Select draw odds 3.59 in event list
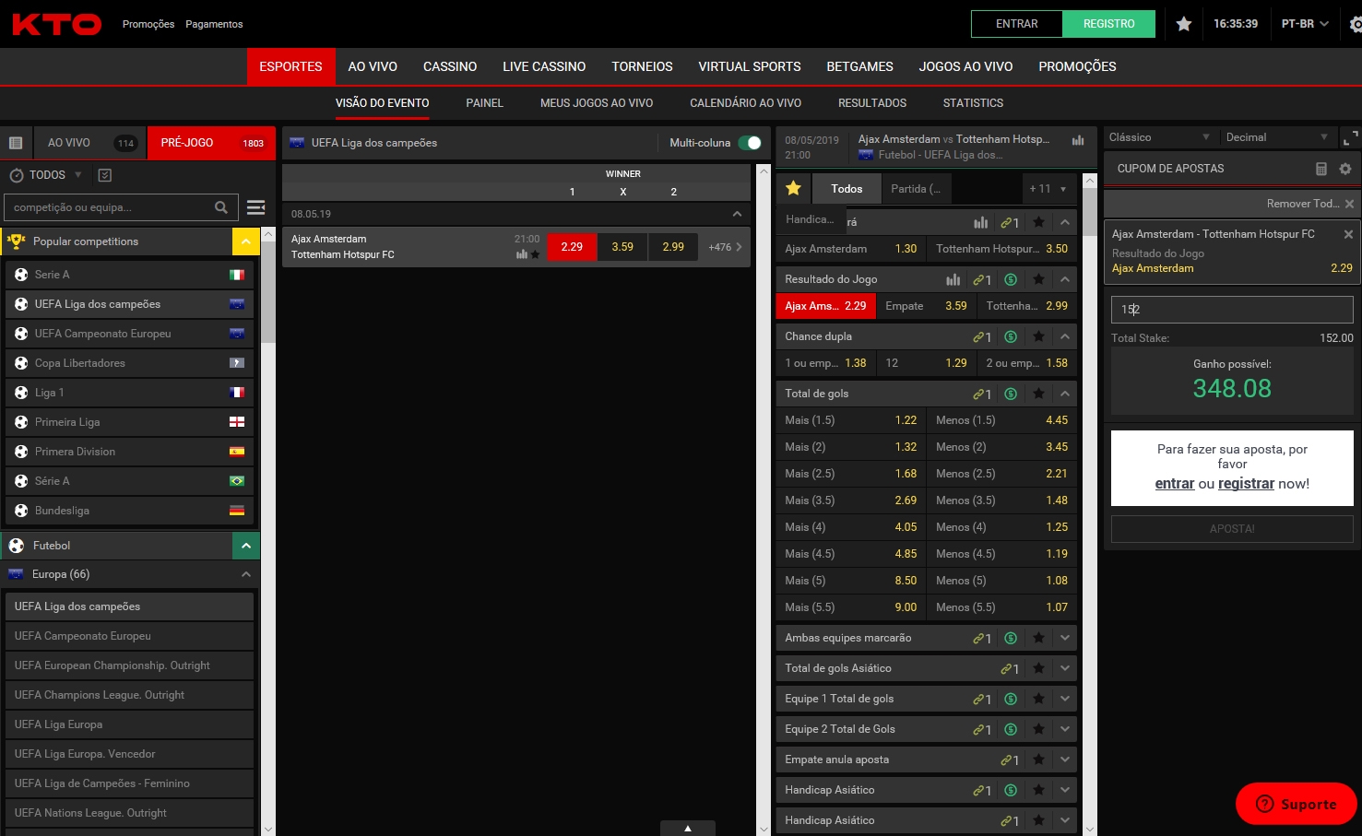Screen dimensions: 1362x836 (622, 247)
